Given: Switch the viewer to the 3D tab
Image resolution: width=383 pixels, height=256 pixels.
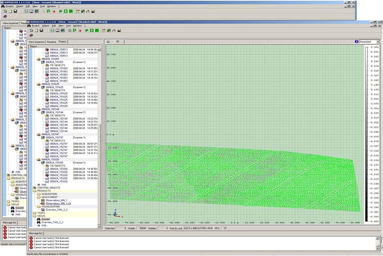Looking at the screenshot, I should pyautogui.click(x=118, y=42).
